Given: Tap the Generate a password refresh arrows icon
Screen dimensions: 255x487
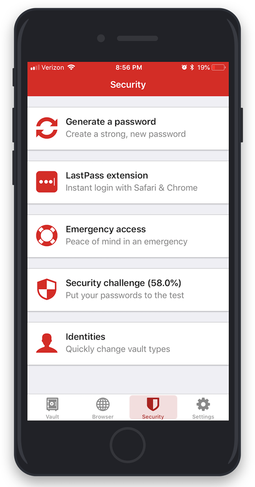Looking at the screenshot, I should pyautogui.click(x=47, y=128).
